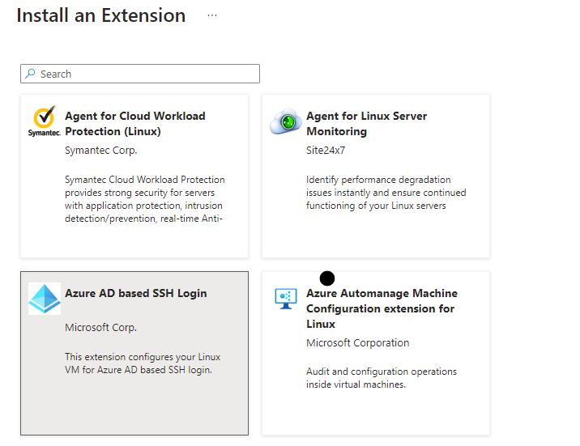Image resolution: width=580 pixels, height=446 pixels.
Task: Focus the extension Search field
Action: coord(146,74)
